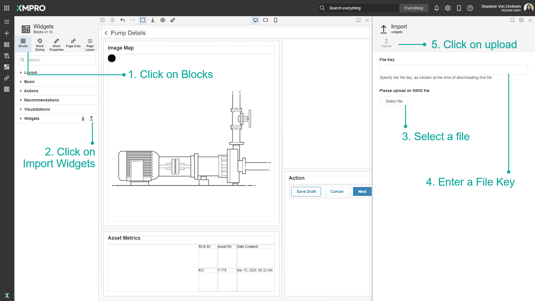Undo the last change
The width and height of the screenshot is (535, 301).
pos(123,20)
